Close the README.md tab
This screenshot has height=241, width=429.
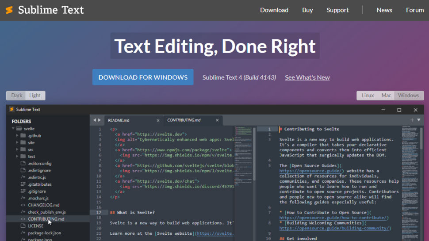pos(158,120)
